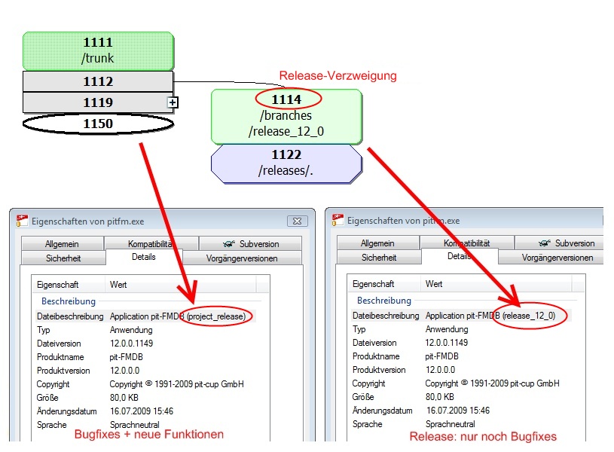This screenshot has height=452, width=614.
Task: Select Sprache row in right dialog
Action: [460, 424]
